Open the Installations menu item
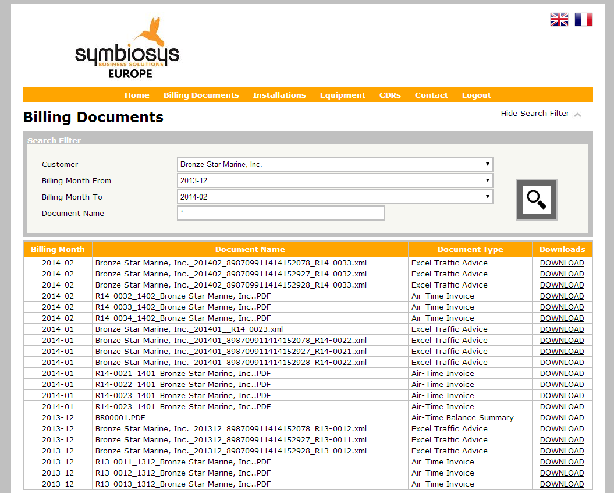614x493 pixels. [279, 95]
